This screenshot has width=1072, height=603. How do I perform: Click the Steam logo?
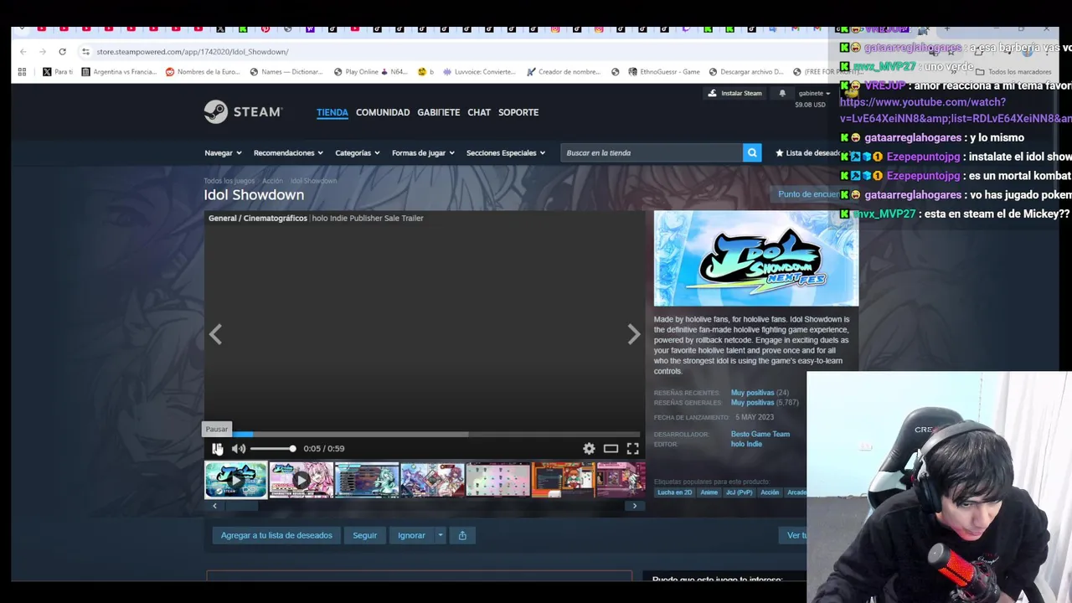pos(244,111)
